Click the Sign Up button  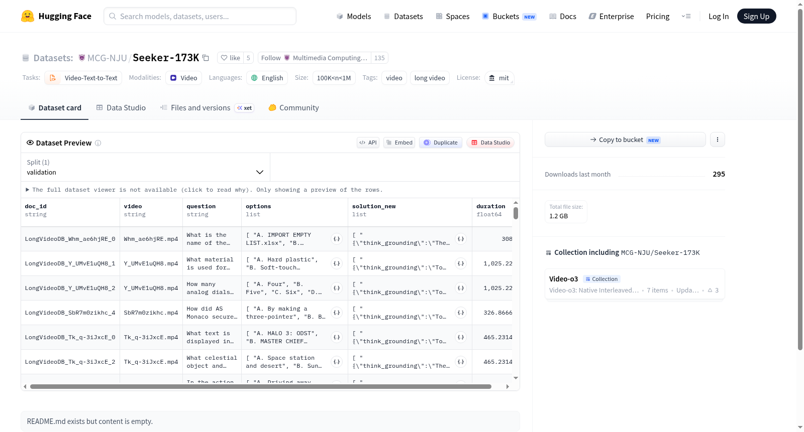point(756,16)
